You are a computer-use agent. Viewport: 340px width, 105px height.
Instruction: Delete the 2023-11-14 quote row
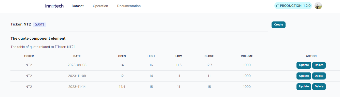click(319, 87)
